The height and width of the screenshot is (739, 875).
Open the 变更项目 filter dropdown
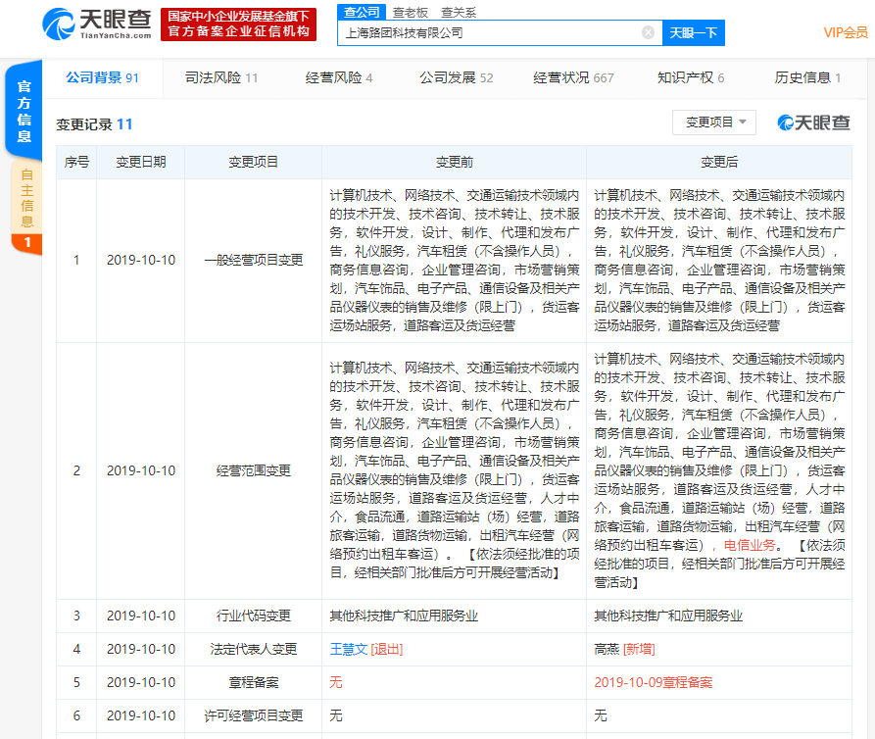tap(714, 123)
